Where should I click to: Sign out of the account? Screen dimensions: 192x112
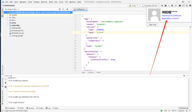pyautogui.click(x=152, y=24)
